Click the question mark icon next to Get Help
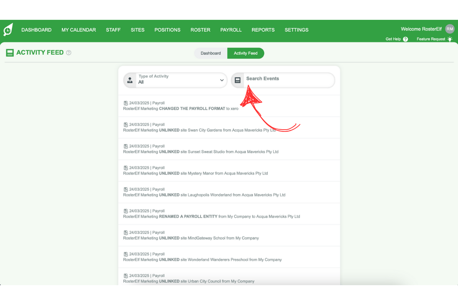Screen dimensions: 458x305 tap(405, 39)
